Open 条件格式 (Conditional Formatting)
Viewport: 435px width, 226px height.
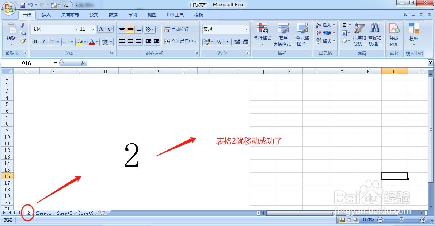coord(263,34)
